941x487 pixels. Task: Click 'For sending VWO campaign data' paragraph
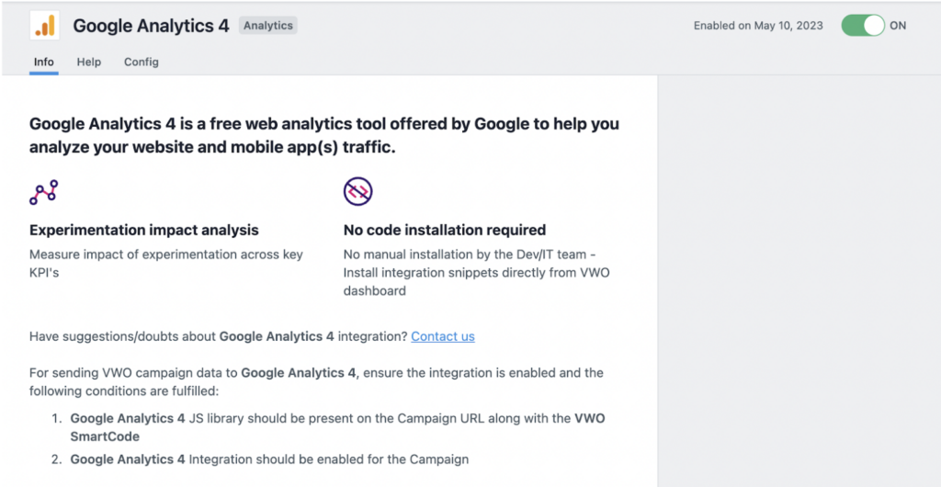tap(316, 382)
